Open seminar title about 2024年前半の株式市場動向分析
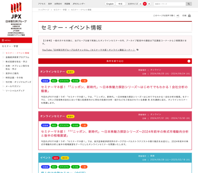198x173 pixels. (x=115, y=133)
